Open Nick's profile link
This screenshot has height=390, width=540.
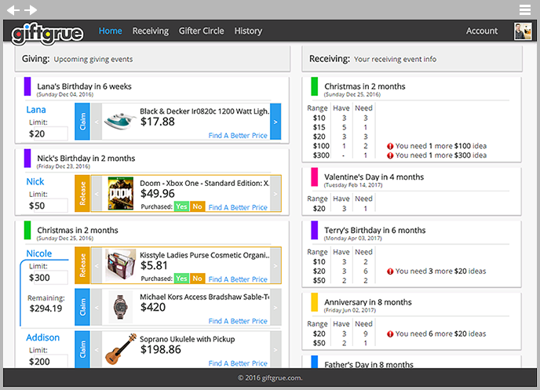pos(35,182)
